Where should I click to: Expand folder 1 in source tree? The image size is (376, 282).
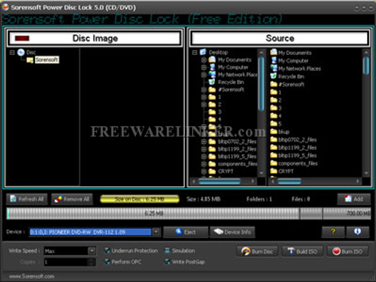[x=204, y=97]
